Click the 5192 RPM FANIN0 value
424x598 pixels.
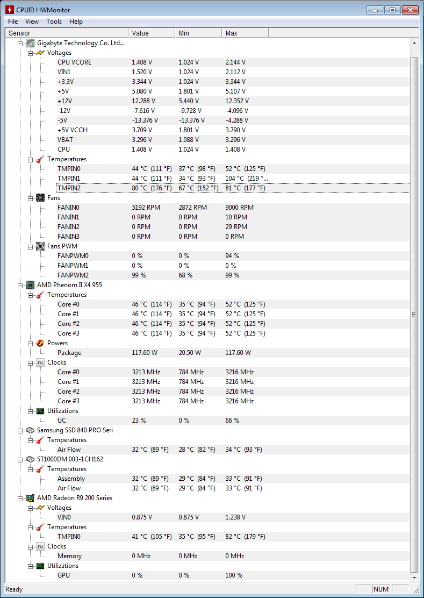click(x=146, y=208)
